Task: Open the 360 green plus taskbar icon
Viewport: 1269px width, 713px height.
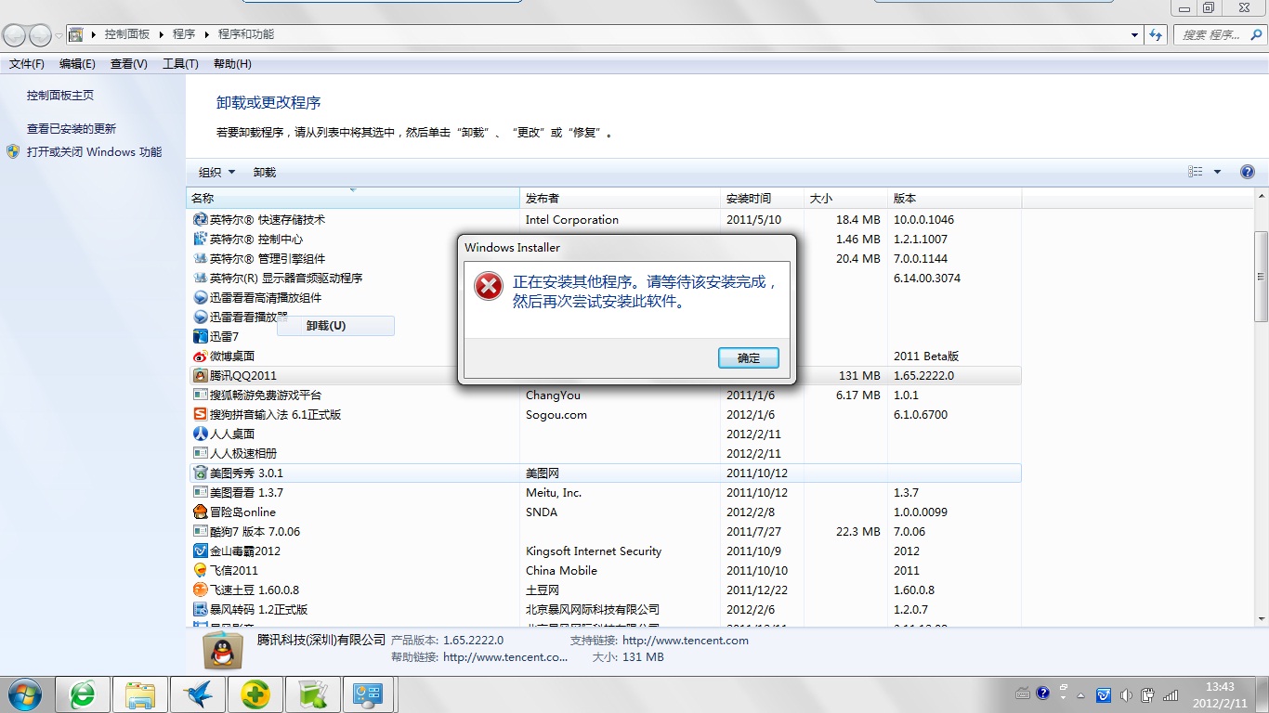Action: click(255, 694)
